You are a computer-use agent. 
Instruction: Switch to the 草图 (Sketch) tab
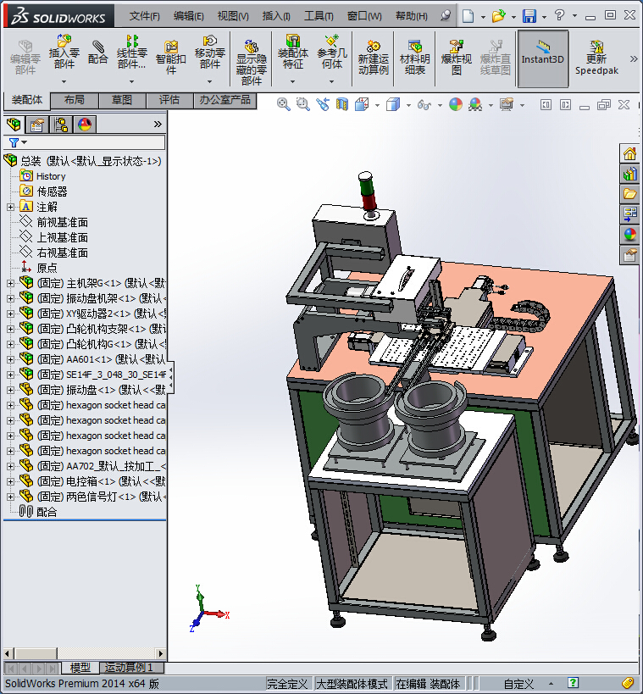click(x=122, y=100)
